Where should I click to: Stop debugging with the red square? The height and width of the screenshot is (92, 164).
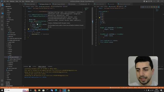tap(157, 7)
